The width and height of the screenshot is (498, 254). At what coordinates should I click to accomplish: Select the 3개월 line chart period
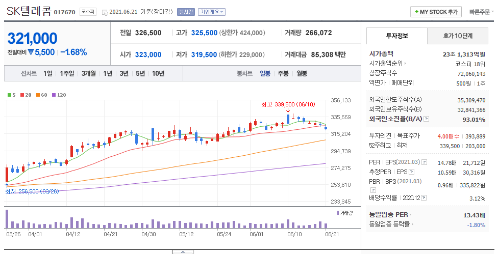(89, 73)
